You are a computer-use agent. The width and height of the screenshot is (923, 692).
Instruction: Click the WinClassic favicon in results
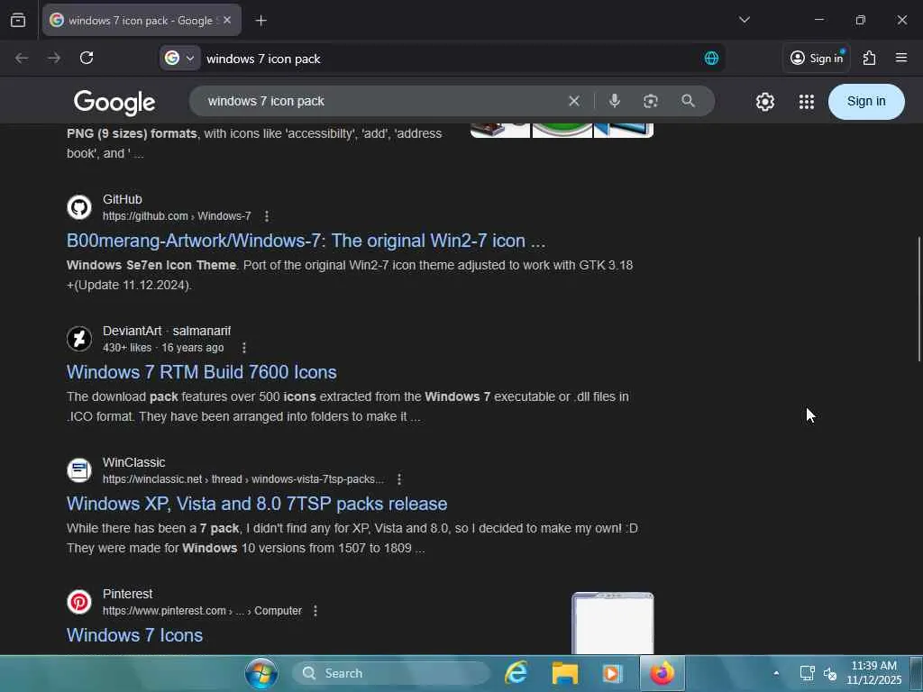point(79,470)
